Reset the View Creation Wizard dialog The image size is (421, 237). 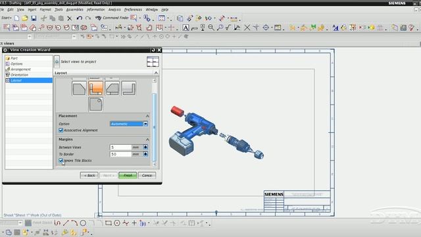[x=153, y=50]
